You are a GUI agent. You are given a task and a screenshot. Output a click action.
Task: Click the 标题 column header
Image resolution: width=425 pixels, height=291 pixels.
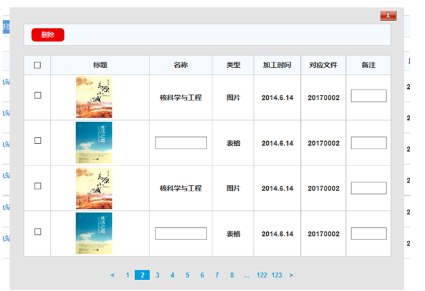100,65
